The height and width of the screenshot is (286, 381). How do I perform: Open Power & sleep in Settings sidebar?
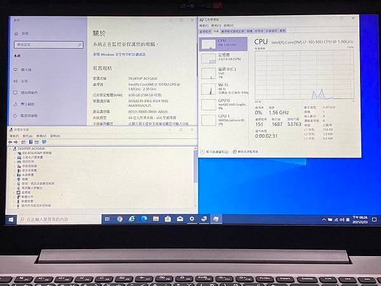25,116
